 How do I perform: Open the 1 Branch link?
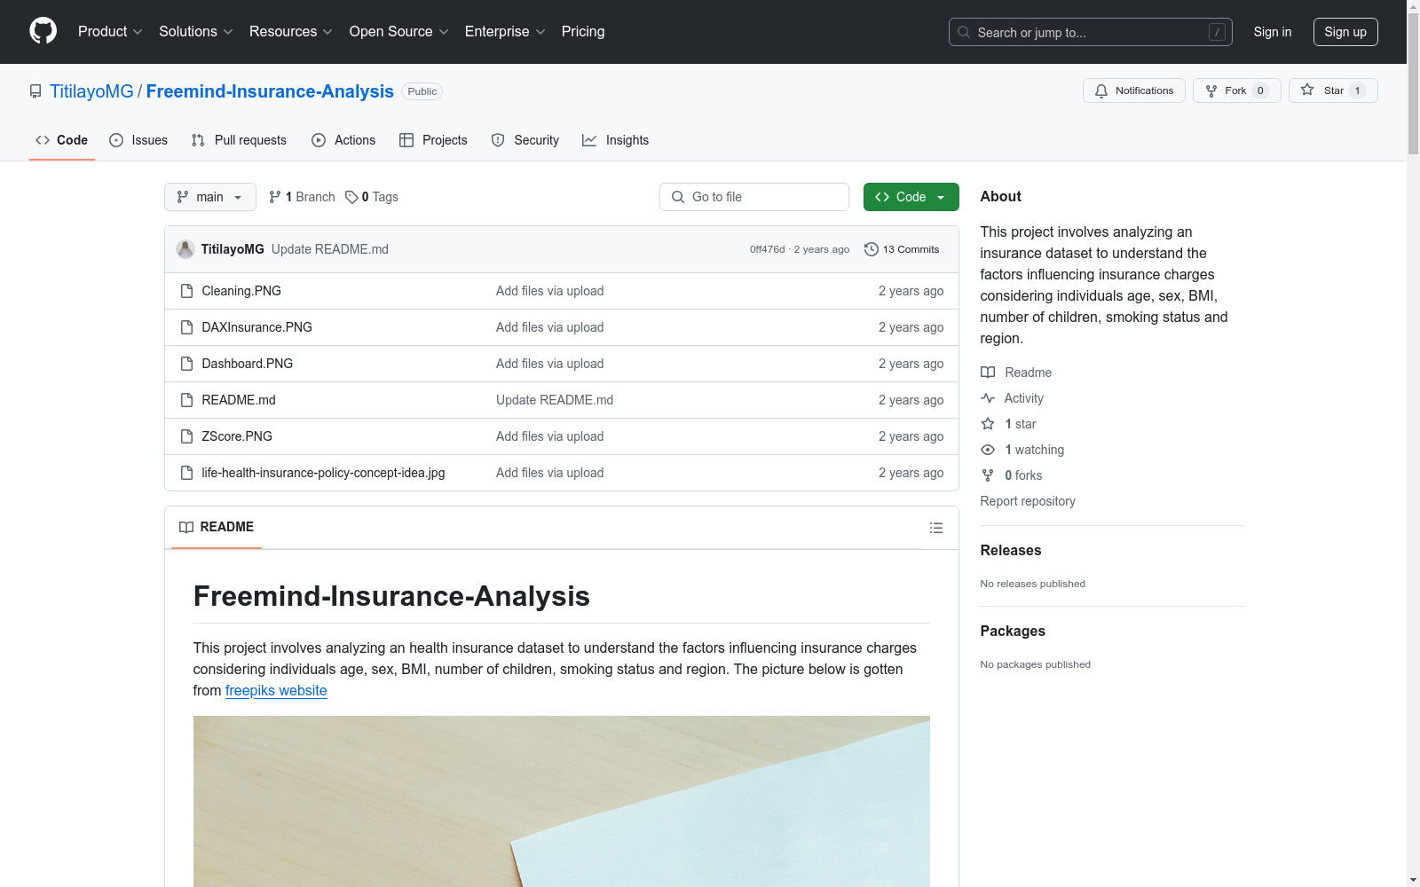pyautogui.click(x=303, y=197)
